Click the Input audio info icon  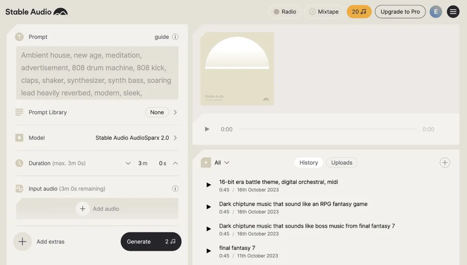pos(175,189)
